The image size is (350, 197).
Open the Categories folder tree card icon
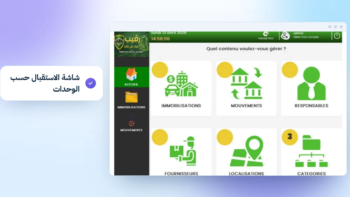[x=311, y=151]
